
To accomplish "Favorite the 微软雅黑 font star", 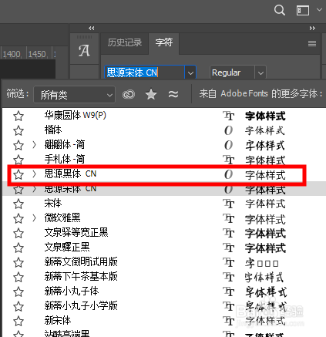I will [x=18, y=219].
